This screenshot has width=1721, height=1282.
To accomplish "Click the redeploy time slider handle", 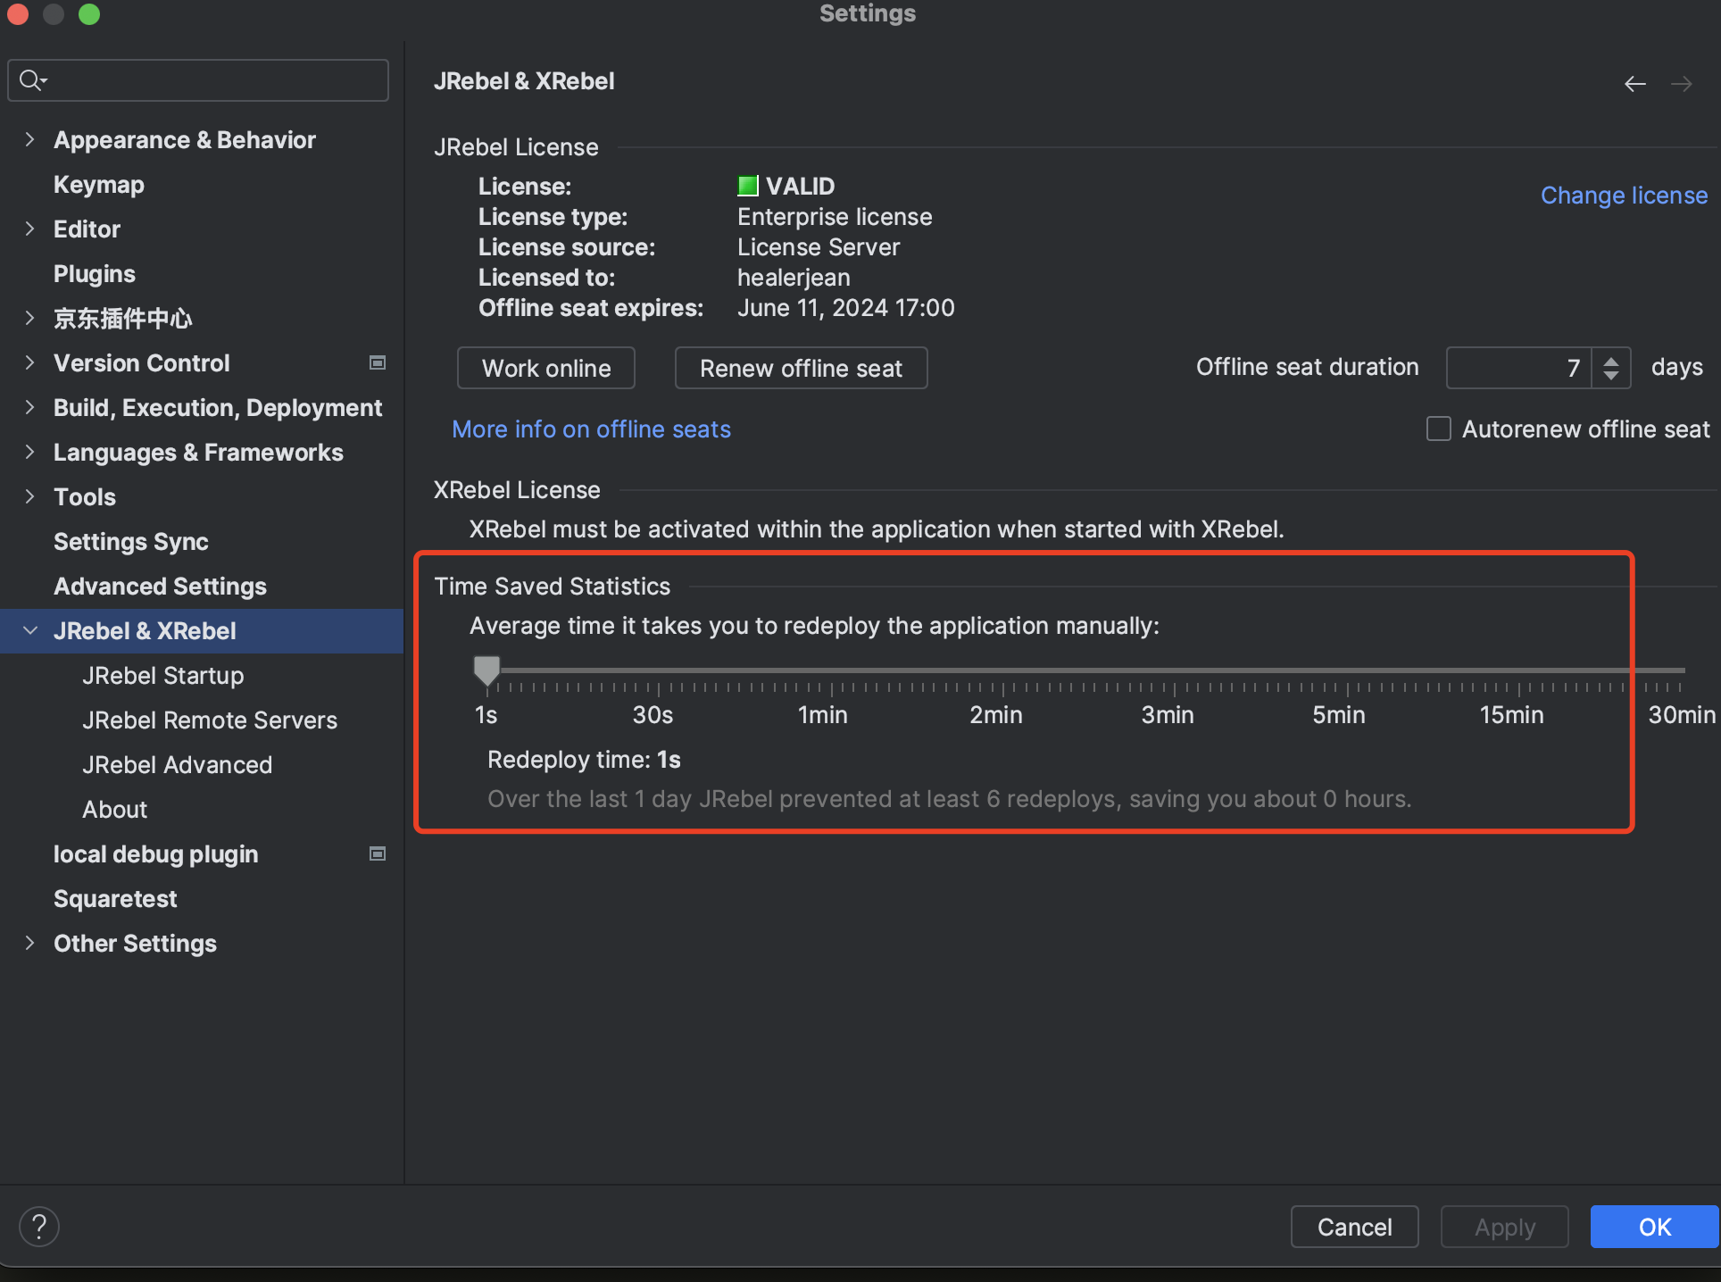I will (x=486, y=670).
